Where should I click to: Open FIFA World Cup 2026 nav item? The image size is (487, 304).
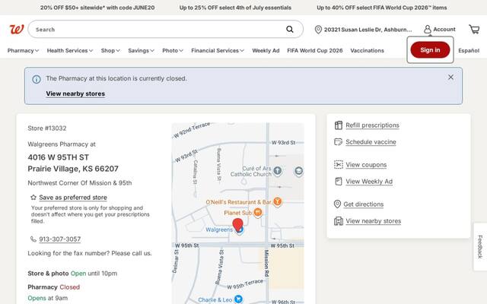(x=315, y=51)
